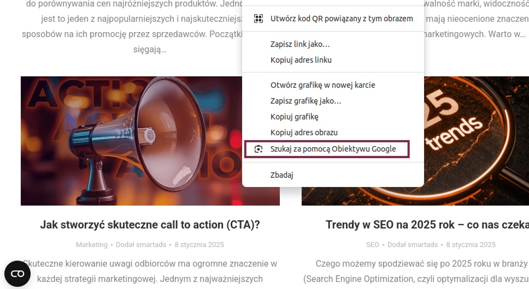The height and width of the screenshot is (289, 529).
Task: Open article 'Jak stworzyć skuteczne call to action (CTA)?'
Action: point(150,225)
